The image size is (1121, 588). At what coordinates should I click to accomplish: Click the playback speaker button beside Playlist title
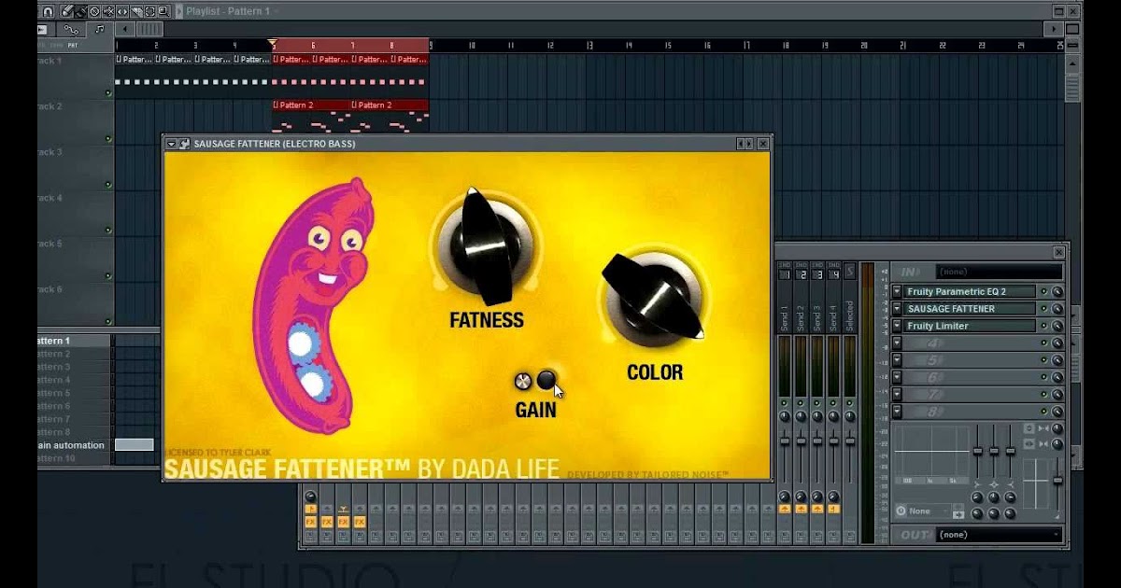click(179, 11)
